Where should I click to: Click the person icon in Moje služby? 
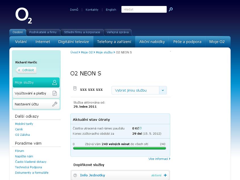click(x=54, y=82)
